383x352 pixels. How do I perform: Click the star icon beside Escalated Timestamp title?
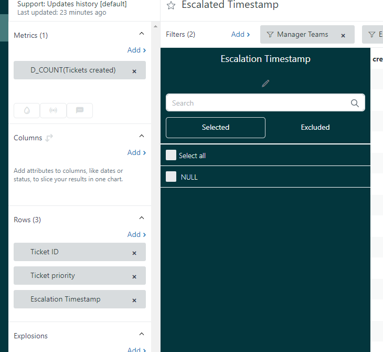pyautogui.click(x=171, y=6)
